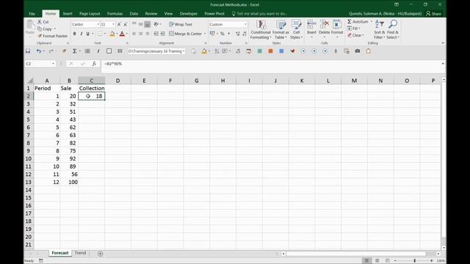Click the Decrease Font Size icon
The height and width of the screenshot is (264, 470).
(126, 24)
